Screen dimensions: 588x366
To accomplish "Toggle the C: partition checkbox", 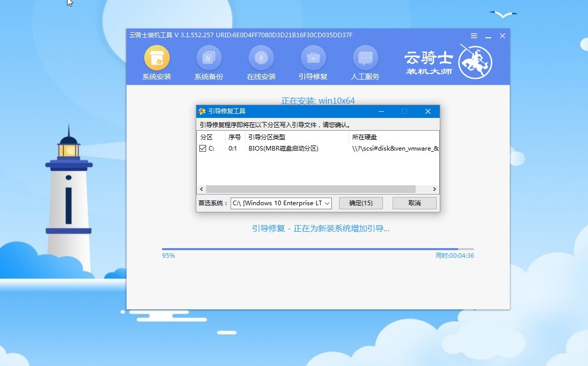I will tap(203, 148).
